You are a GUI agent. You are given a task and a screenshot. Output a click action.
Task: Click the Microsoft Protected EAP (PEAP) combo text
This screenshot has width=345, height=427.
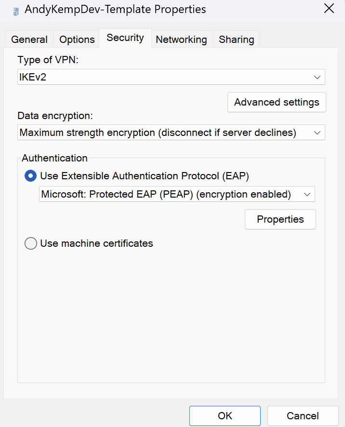point(166,194)
